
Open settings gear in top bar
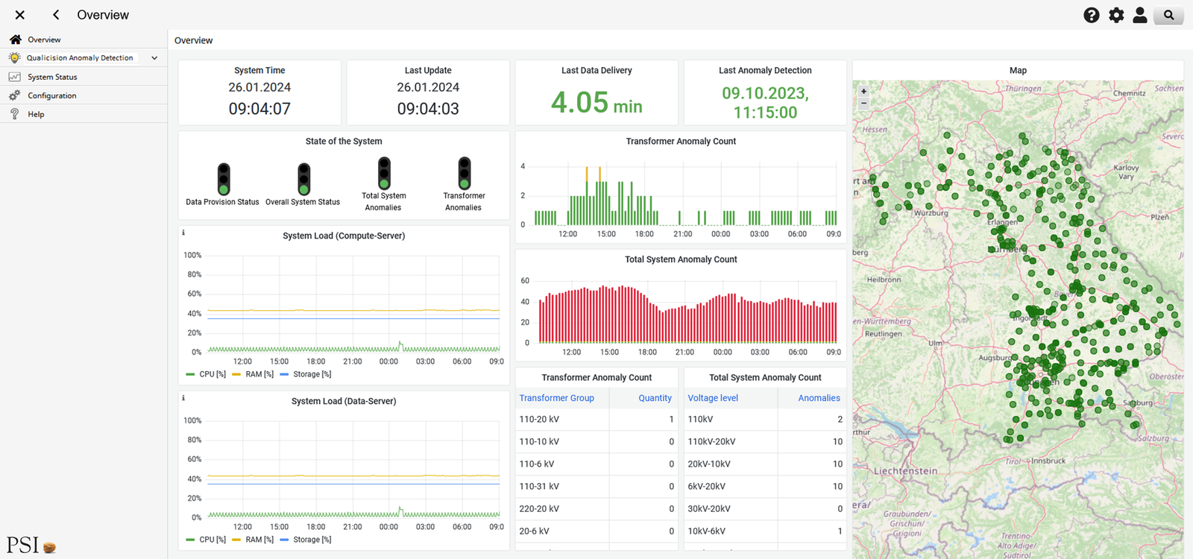(x=1116, y=15)
